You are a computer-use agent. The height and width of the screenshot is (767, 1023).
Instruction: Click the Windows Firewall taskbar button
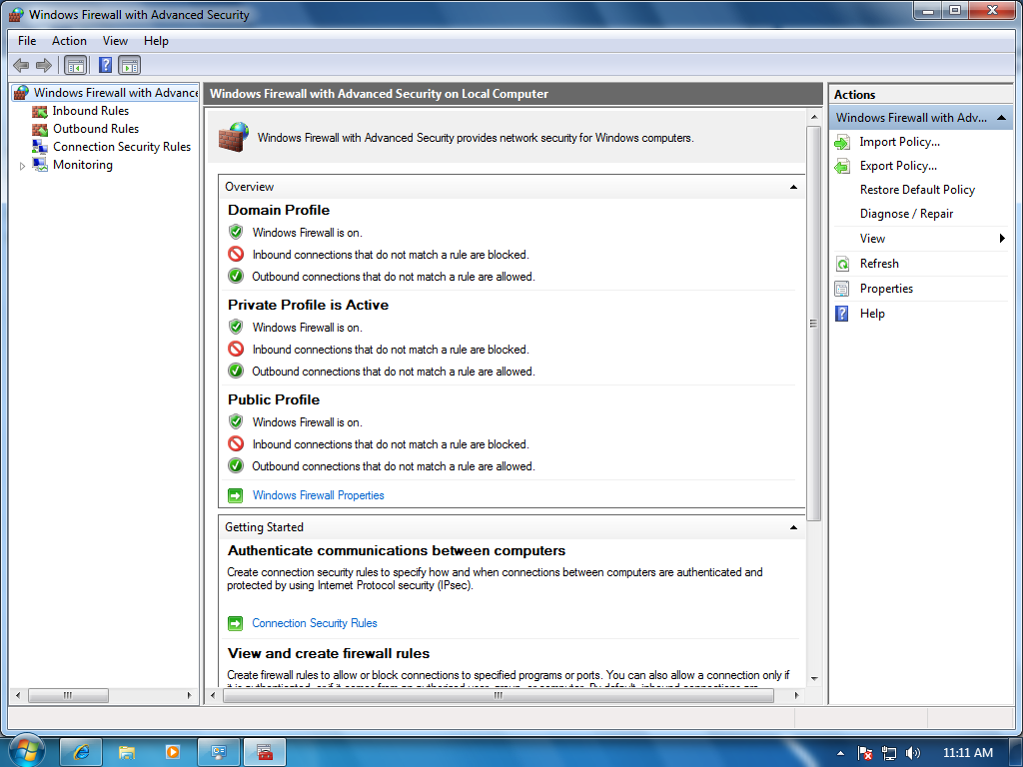[264, 752]
